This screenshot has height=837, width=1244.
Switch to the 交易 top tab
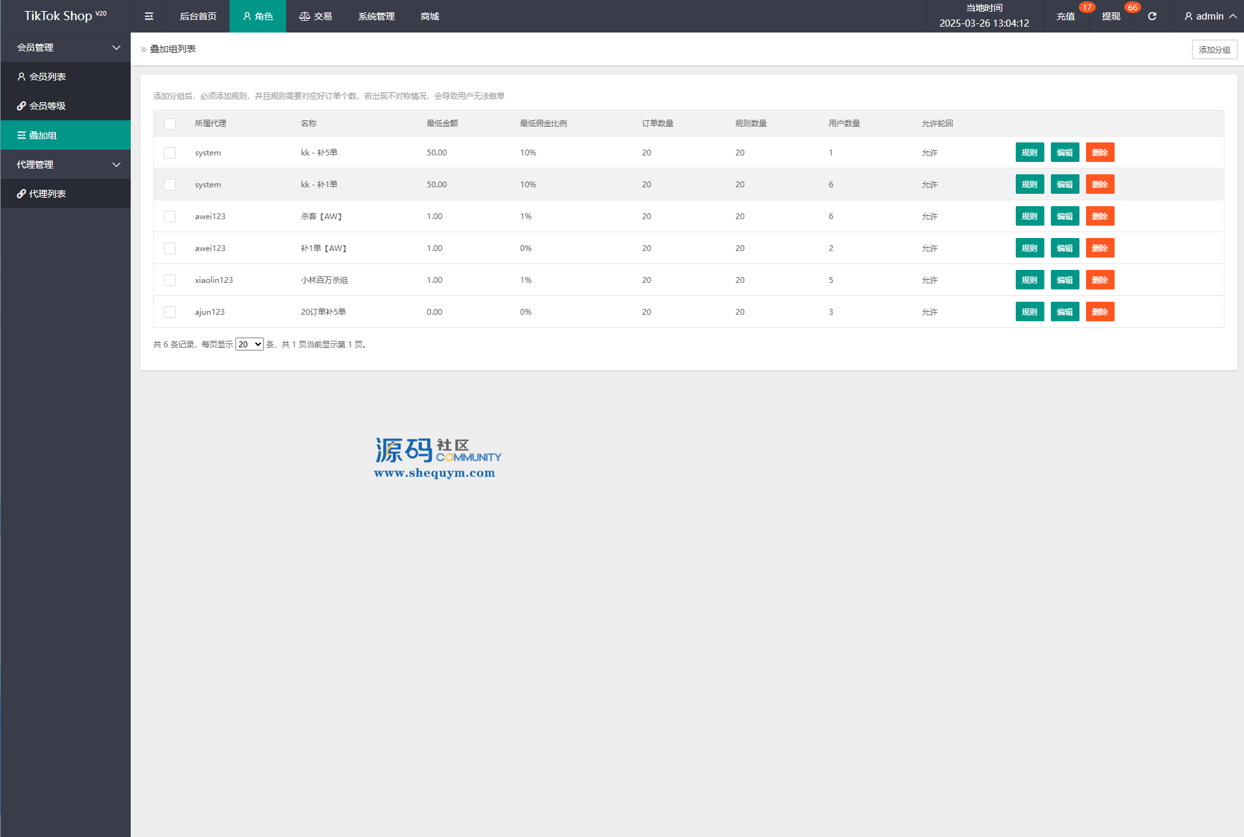315,16
